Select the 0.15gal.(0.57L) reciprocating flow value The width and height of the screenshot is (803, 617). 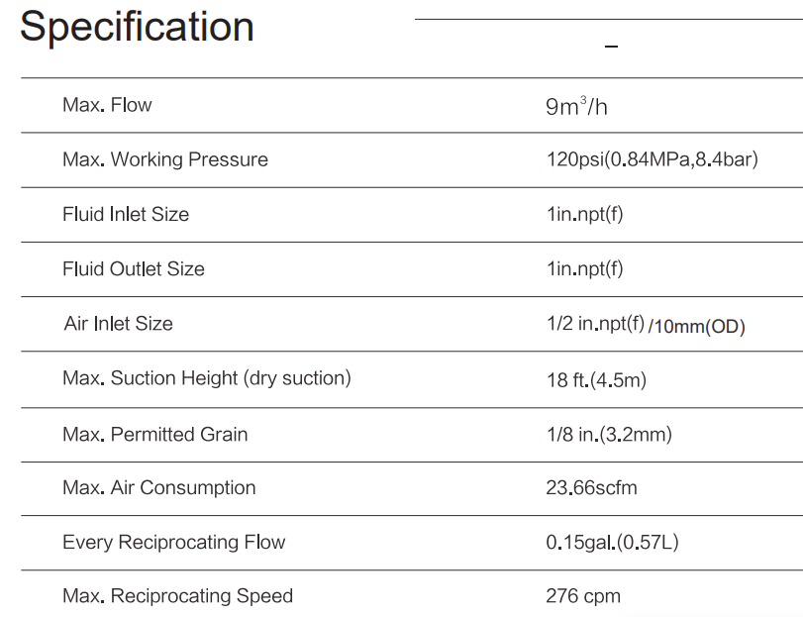coord(612,543)
